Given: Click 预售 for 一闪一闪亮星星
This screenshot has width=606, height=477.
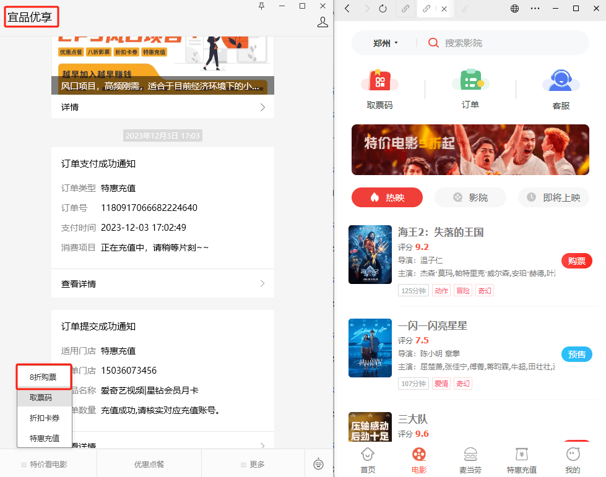Looking at the screenshot, I should pyautogui.click(x=577, y=355).
